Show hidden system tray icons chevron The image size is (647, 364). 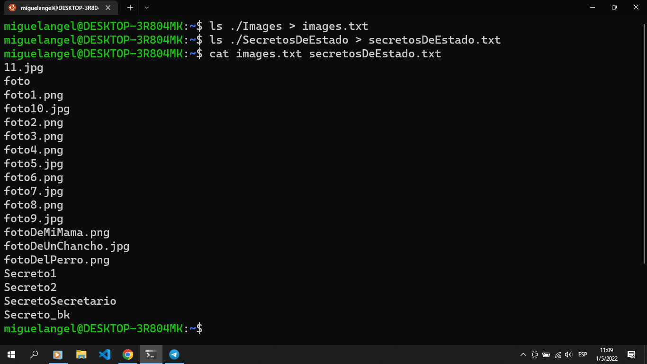coord(523,355)
